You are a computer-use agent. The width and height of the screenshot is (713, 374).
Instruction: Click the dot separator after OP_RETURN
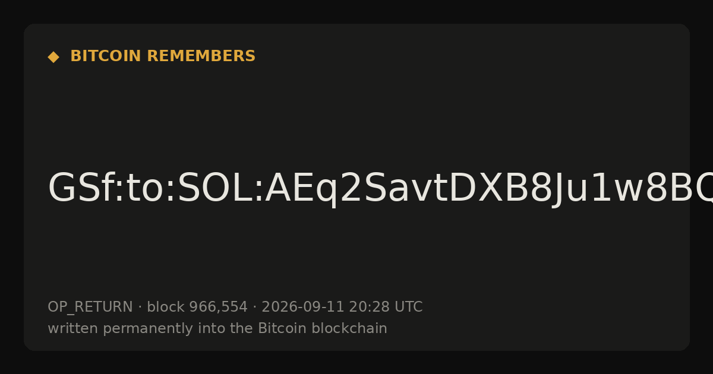click(140, 308)
